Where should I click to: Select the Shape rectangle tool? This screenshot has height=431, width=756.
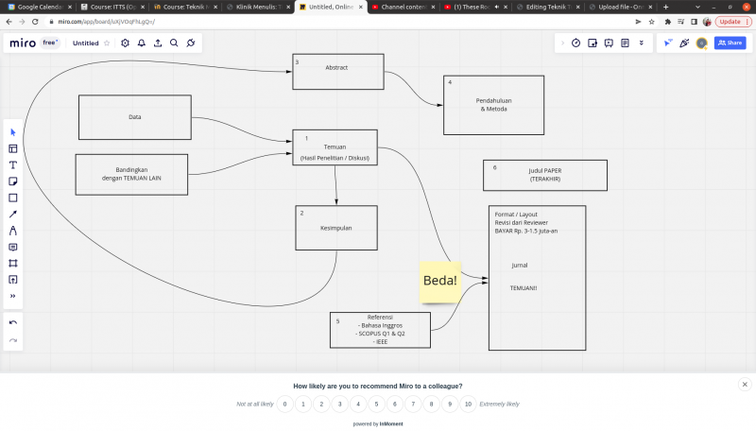pyautogui.click(x=13, y=198)
